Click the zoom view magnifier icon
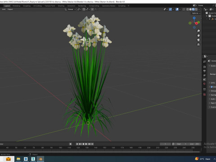This screenshot has height=162, width=216. point(198,31)
